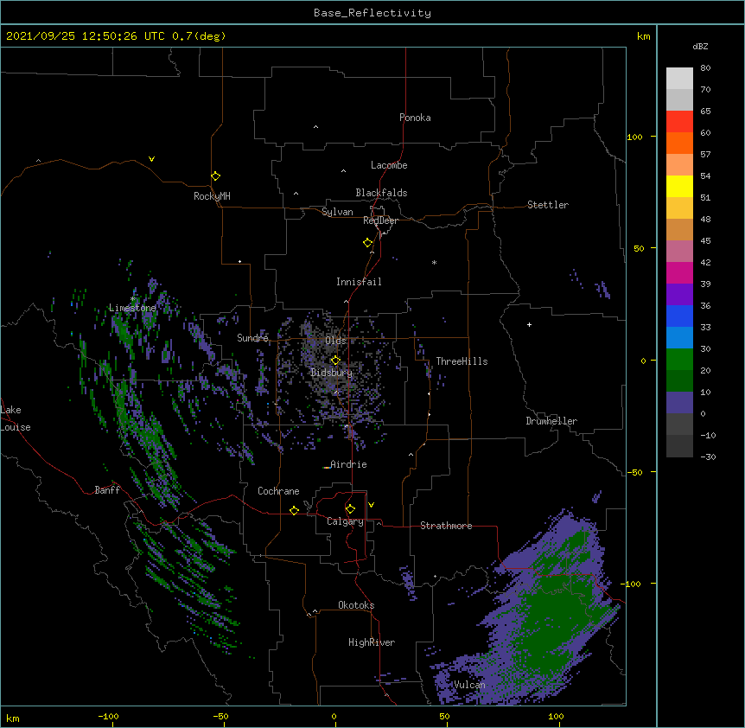Click the ThreeHills label
Viewport: 745px width, 728px height.
(x=462, y=361)
